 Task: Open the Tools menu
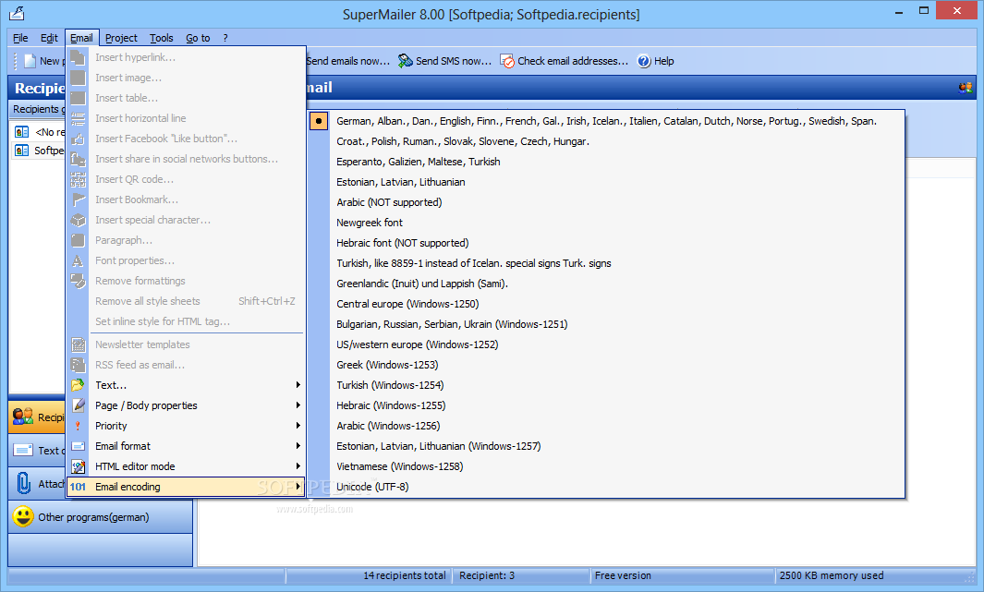pyautogui.click(x=162, y=38)
